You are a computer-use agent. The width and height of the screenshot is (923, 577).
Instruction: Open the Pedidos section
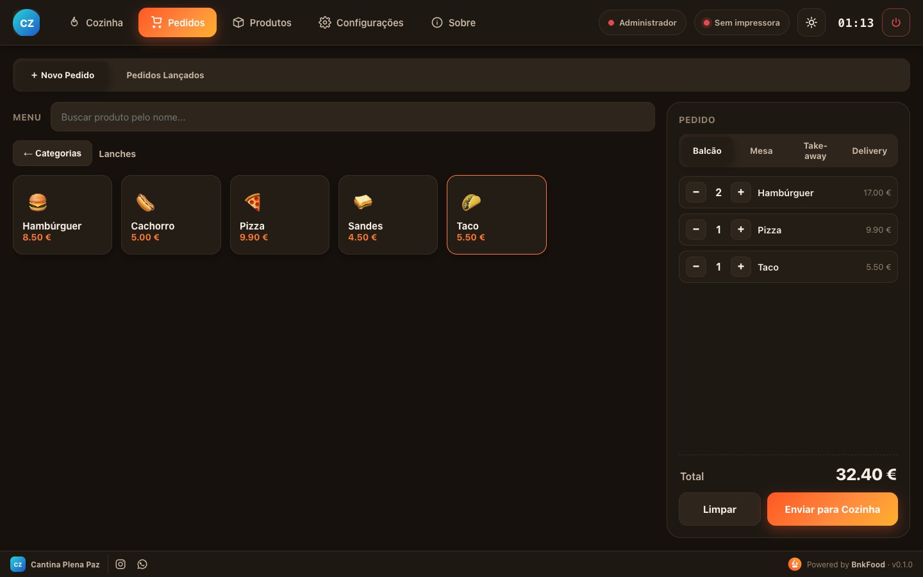pos(178,22)
